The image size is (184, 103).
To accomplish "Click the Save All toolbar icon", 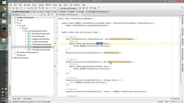I will pos(14,8).
